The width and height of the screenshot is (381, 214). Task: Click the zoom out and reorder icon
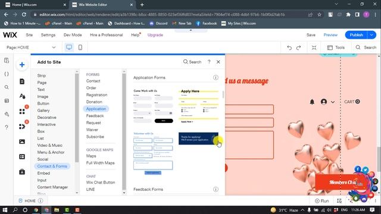click(x=314, y=48)
